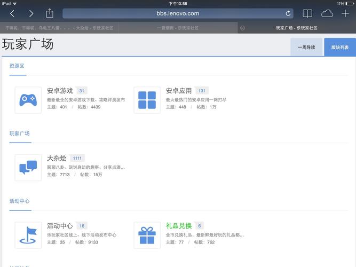
Task: Reload the page with refresh icon
Action: point(289,13)
